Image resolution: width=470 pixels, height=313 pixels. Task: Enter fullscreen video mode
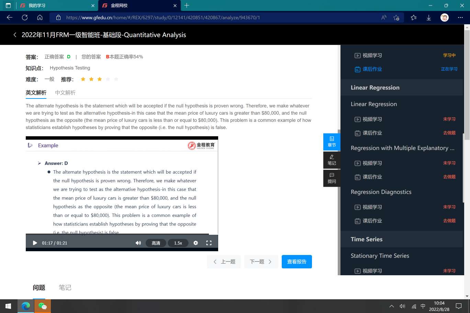tap(209, 243)
